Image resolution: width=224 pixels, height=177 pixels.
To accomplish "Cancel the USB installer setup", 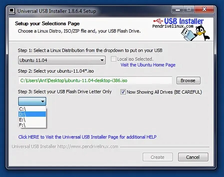I will tap(193, 157).
